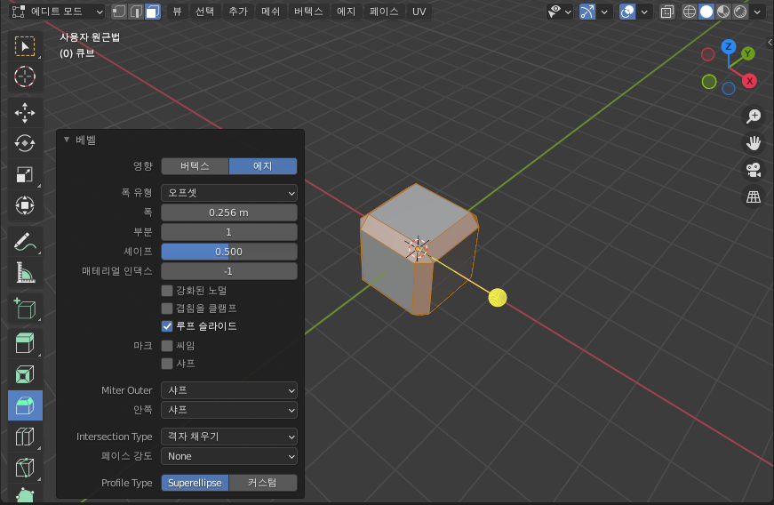774x505 pixels.
Task: Click the zoom viewport magnifier icon
Action: pos(754,116)
